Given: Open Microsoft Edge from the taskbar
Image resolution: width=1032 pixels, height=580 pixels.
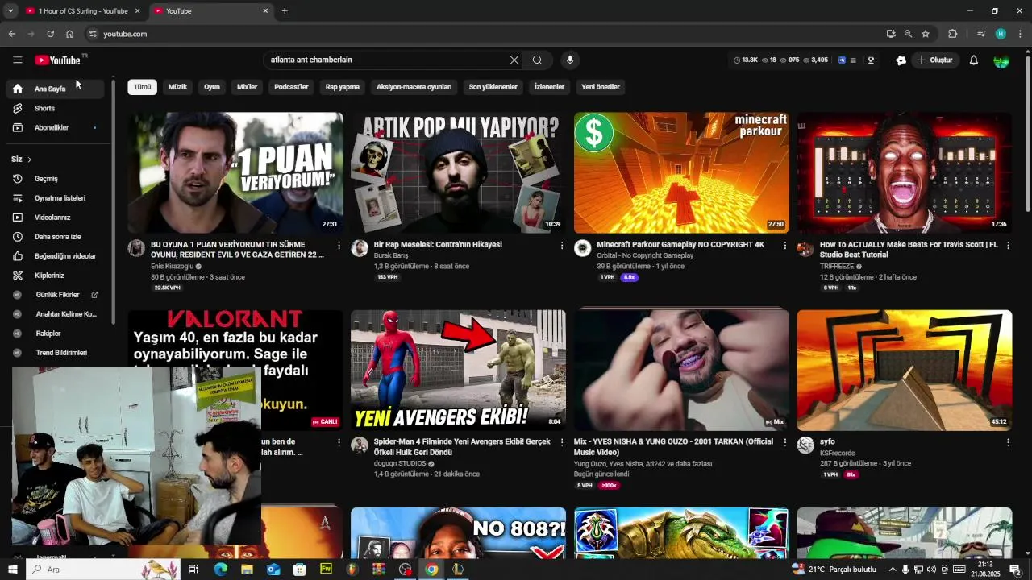Looking at the screenshot, I should (220, 570).
